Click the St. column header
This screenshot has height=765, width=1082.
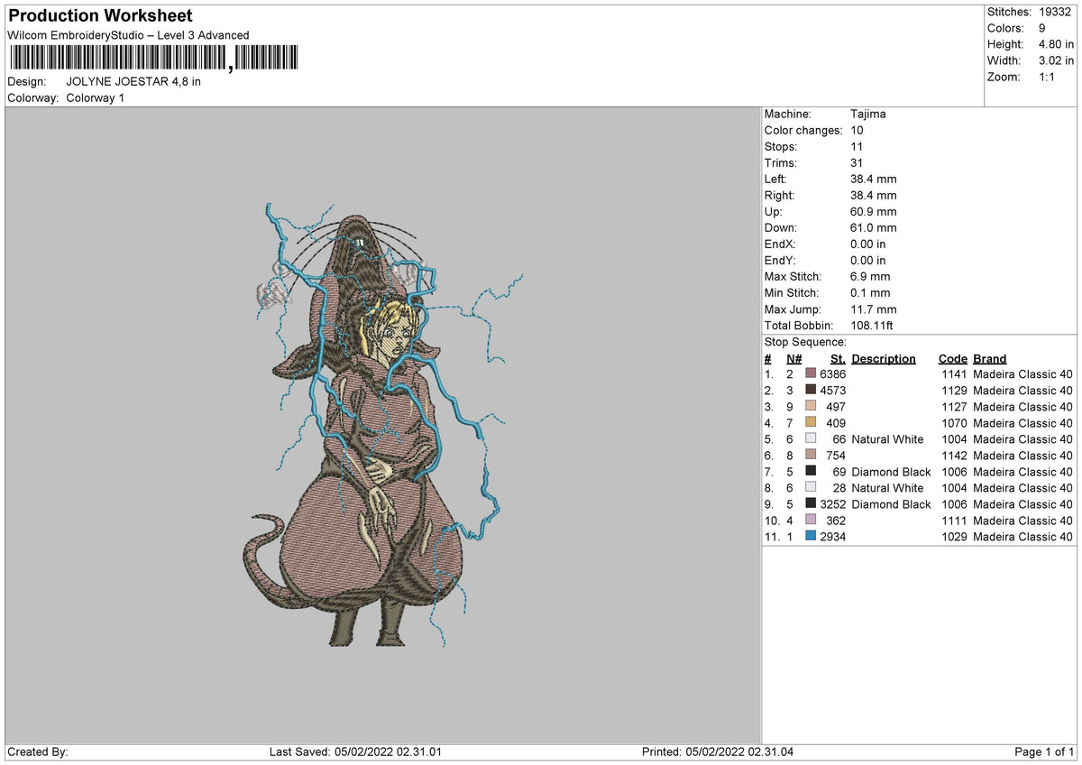(838, 358)
